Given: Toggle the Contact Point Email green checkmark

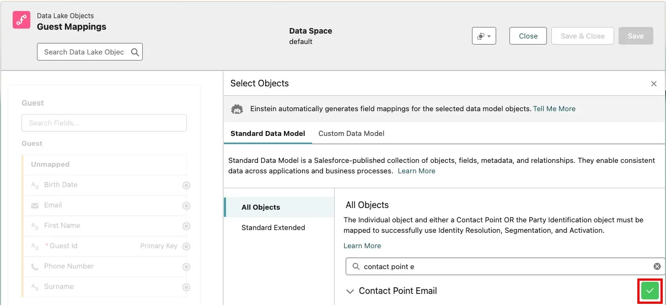Looking at the screenshot, I should (650, 291).
